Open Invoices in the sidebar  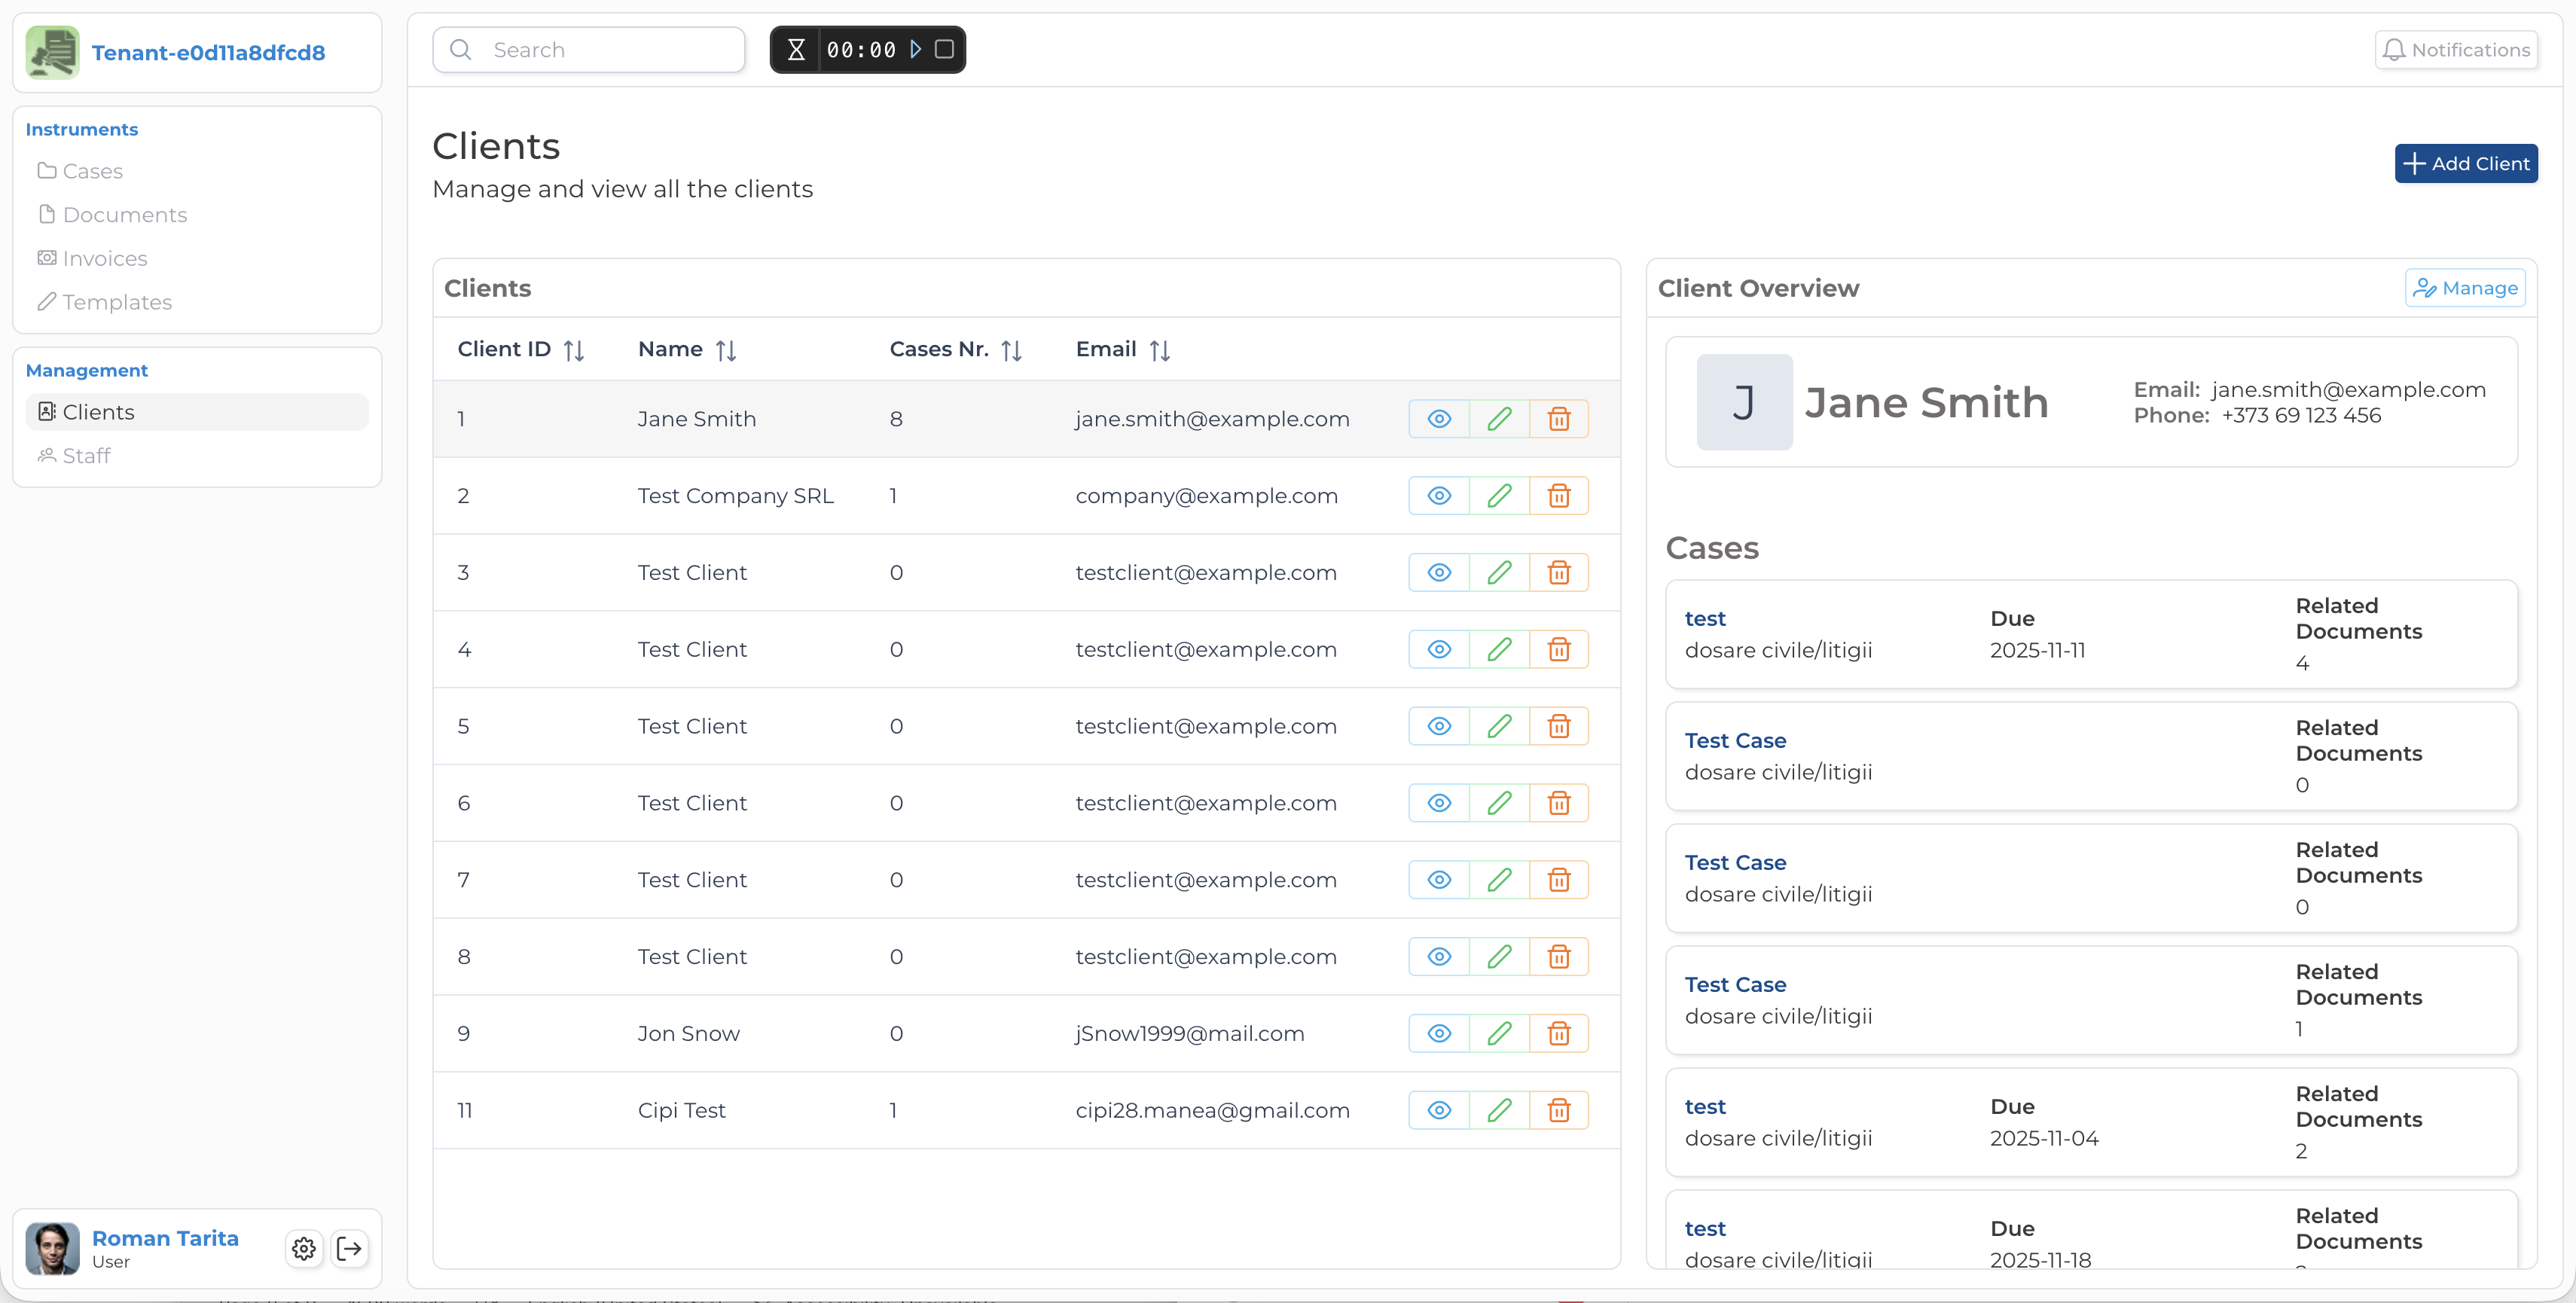click(104, 258)
